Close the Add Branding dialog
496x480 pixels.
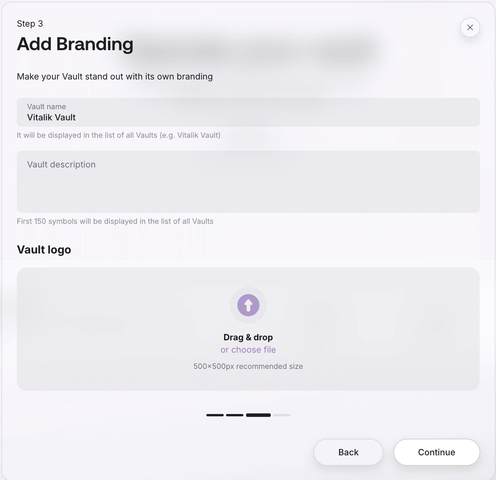tap(470, 27)
